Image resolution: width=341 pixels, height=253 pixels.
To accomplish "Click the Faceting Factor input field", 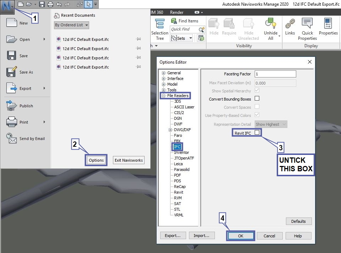I will 275,74.
